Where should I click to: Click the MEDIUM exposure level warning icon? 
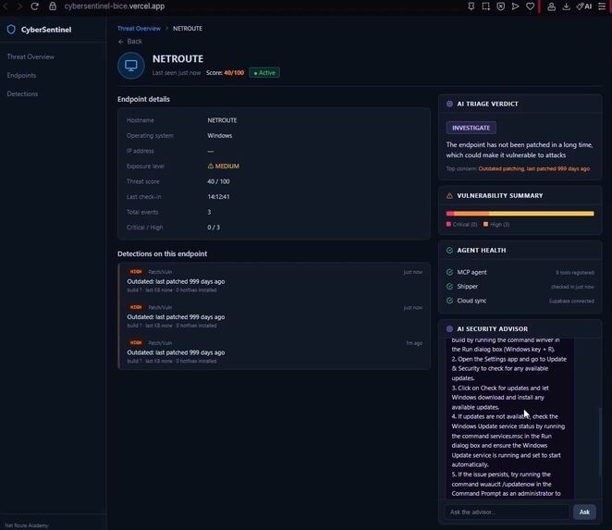click(211, 166)
